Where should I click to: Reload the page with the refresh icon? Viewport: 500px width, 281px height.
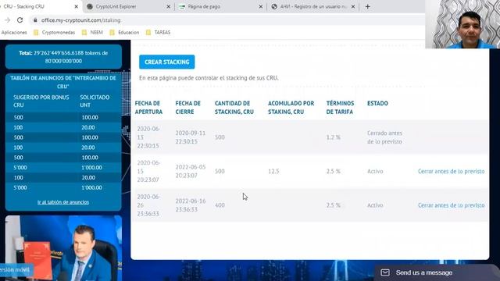(20, 20)
